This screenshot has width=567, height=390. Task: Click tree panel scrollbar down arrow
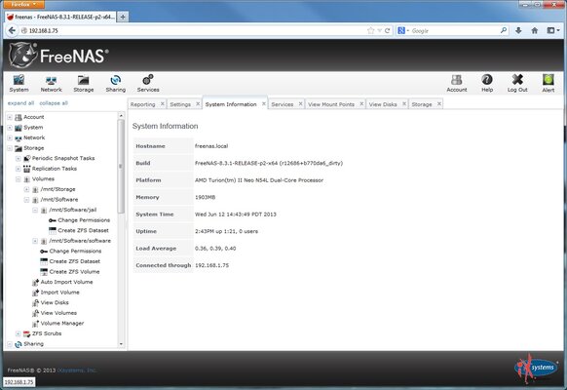tap(121, 344)
